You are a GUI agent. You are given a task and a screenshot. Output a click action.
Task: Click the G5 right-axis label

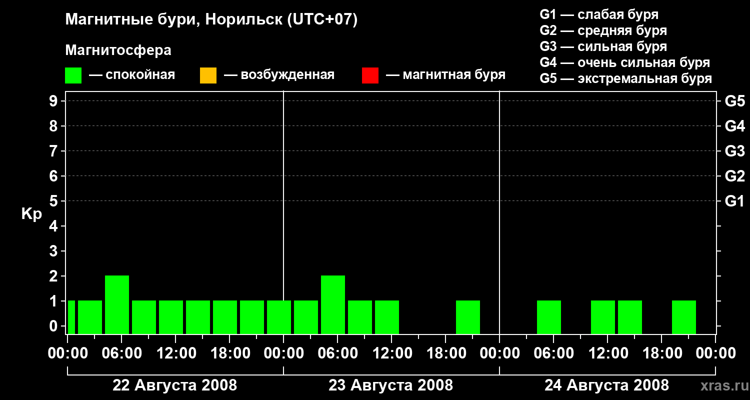(734, 101)
